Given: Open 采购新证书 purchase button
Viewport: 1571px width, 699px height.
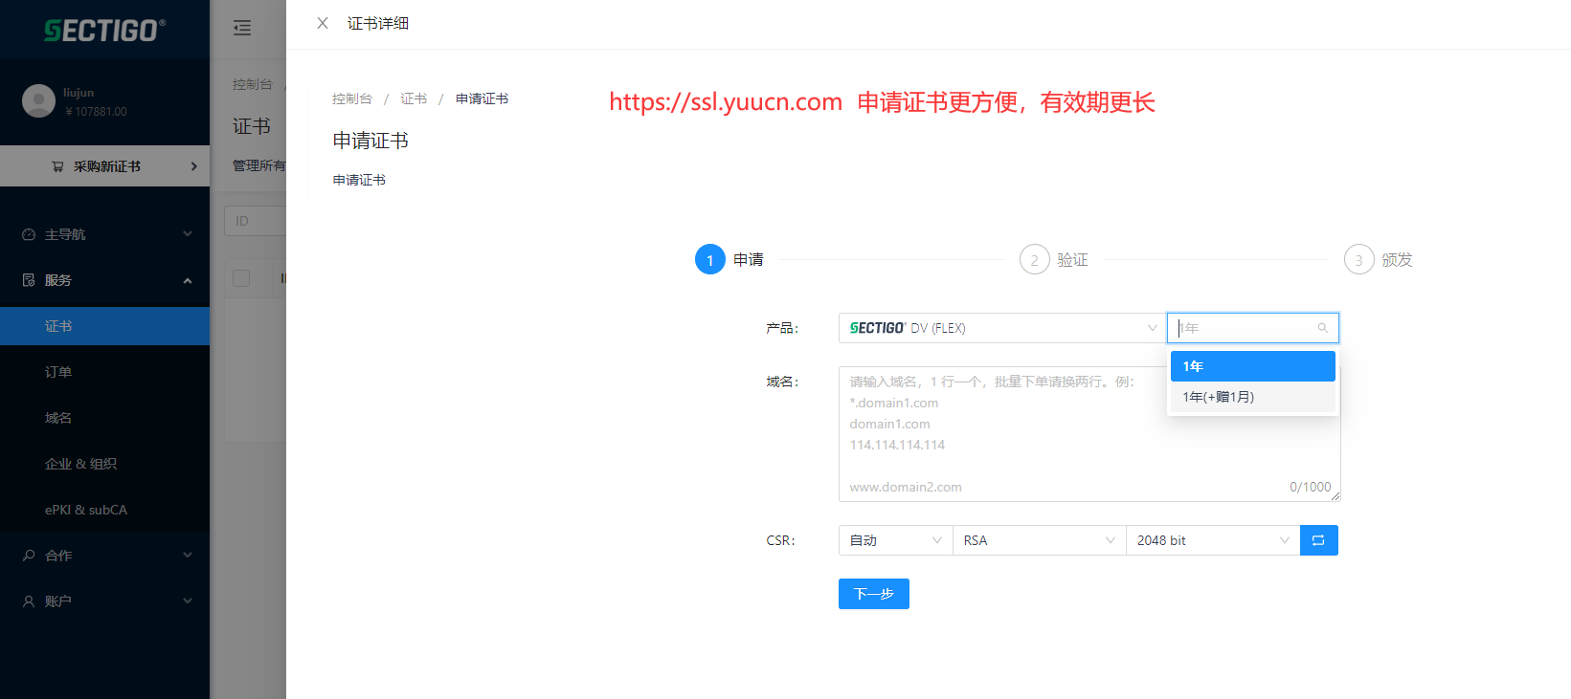Looking at the screenshot, I should click(x=104, y=166).
